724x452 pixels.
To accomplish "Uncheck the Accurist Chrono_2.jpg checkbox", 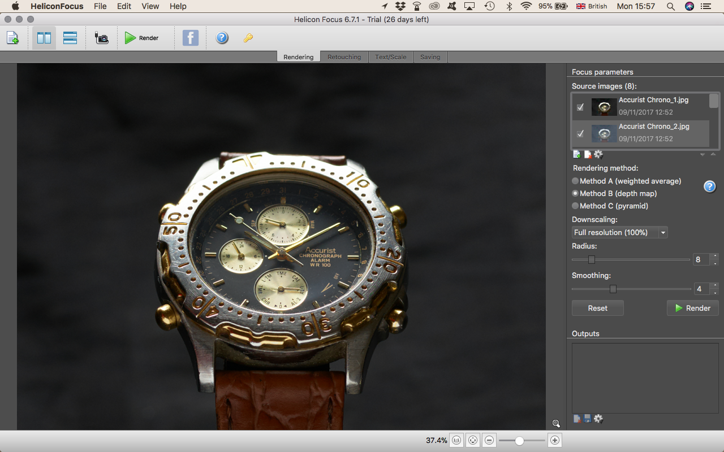I will pos(580,134).
